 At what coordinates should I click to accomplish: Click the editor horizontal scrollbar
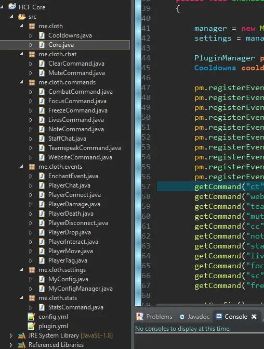coord(210,305)
